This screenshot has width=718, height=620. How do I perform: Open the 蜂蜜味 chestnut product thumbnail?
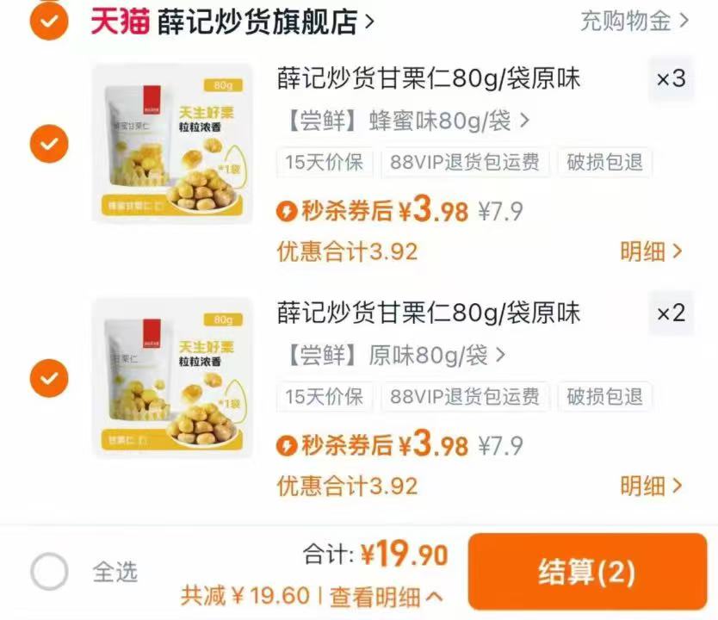click(x=173, y=144)
